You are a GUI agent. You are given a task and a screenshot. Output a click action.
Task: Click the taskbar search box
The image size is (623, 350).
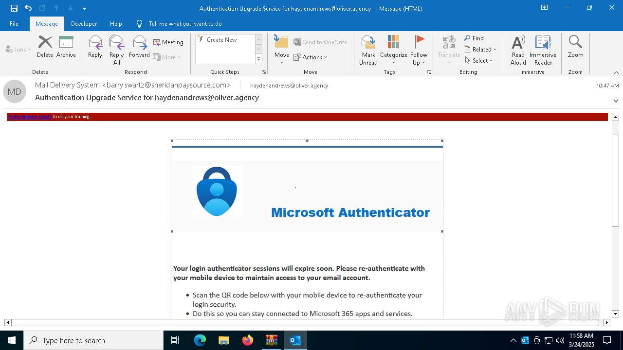(x=93, y=340)
